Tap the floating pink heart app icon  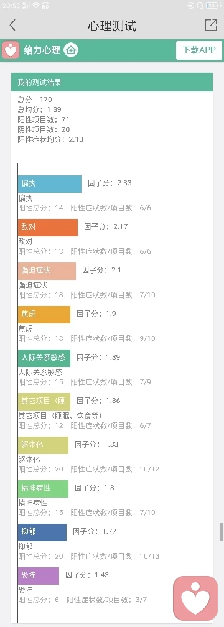point(195,598)
